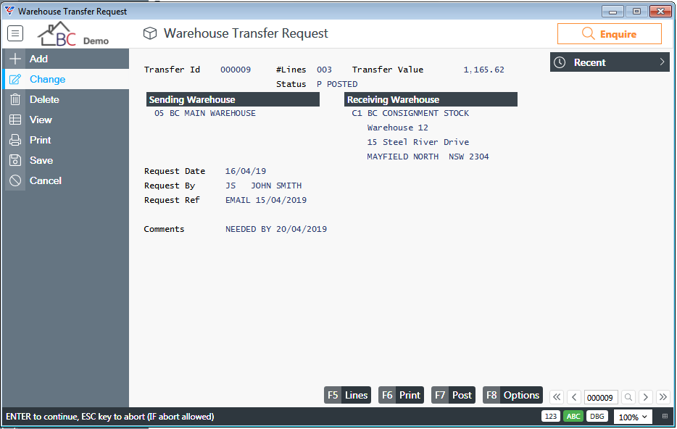Jump to last record with double-right arrow
Image resolution: width=677 pixels, height=429 pixels.
[x=663, y=397]
